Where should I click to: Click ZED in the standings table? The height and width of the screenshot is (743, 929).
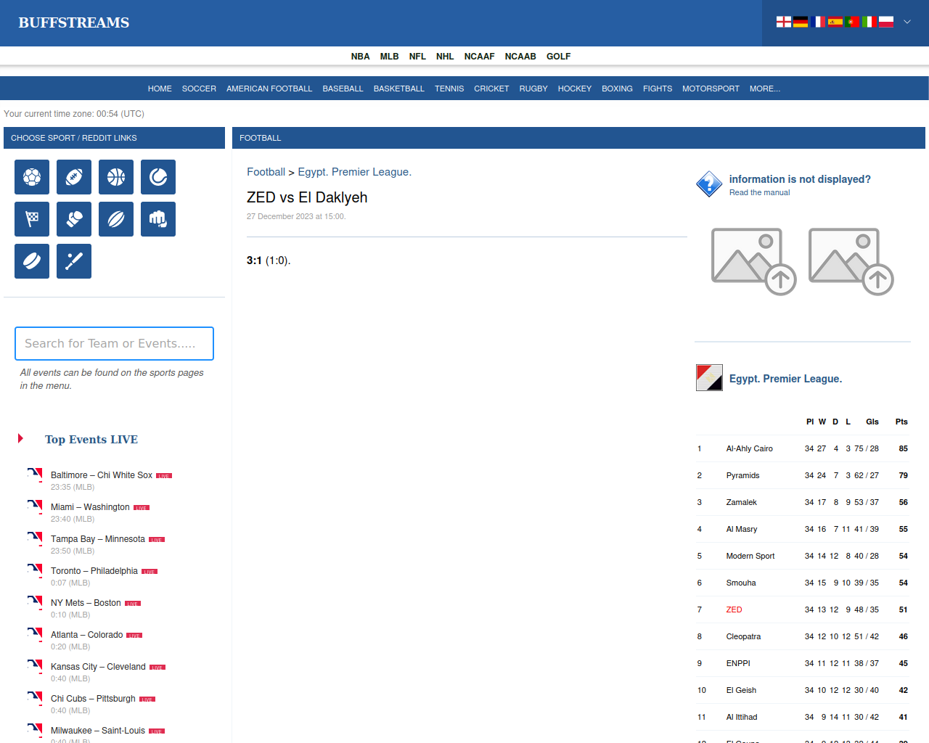click(734, 609)
